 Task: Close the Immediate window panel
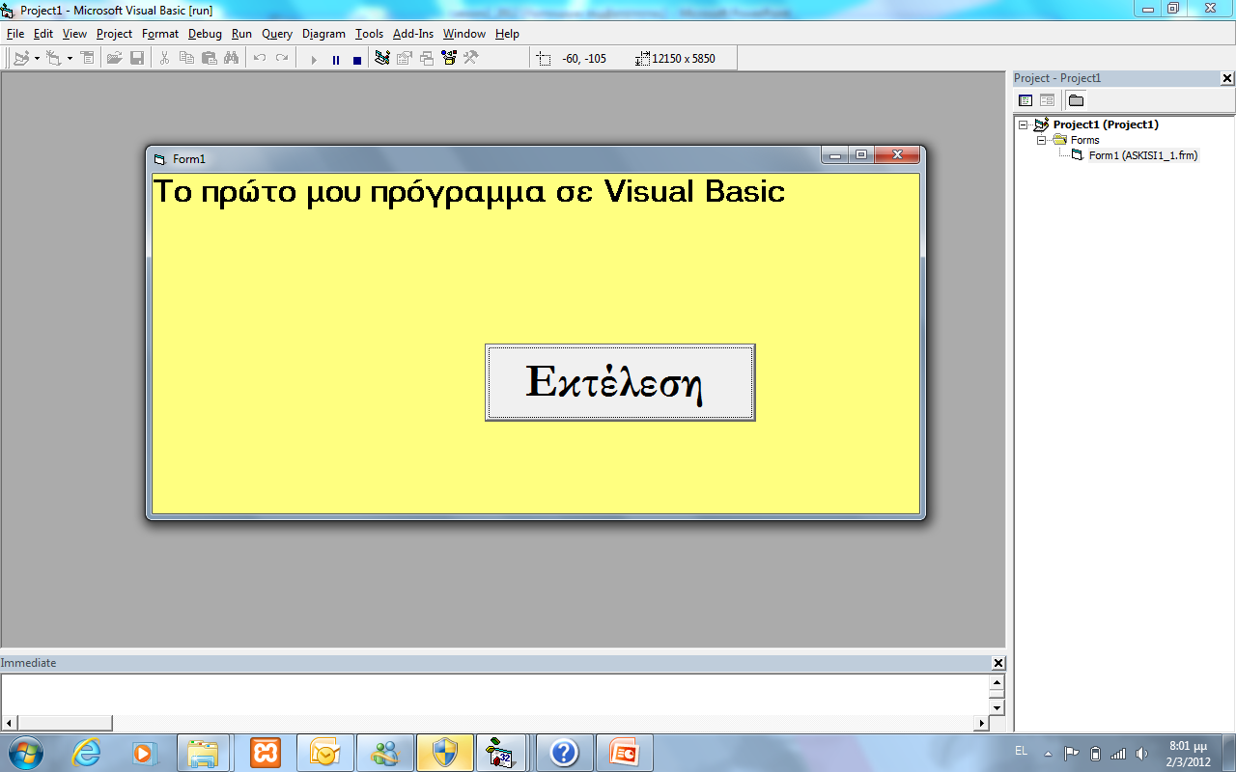pyautogui.click(x=998, y=663)
